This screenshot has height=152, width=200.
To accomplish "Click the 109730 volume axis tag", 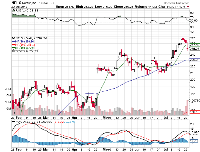I will 195,101.
